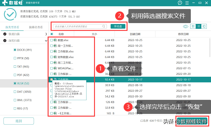Check the PPTX (50) type filter

(15, 58)
